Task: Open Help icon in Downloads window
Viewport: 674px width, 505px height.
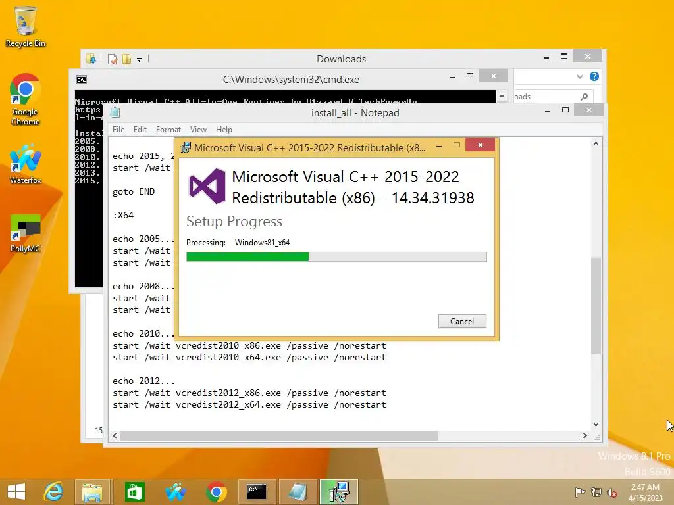Action: click(594, 76)
